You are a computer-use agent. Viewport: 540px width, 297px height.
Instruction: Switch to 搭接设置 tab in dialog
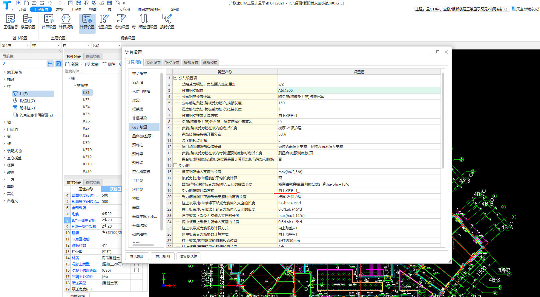[191, 62]
